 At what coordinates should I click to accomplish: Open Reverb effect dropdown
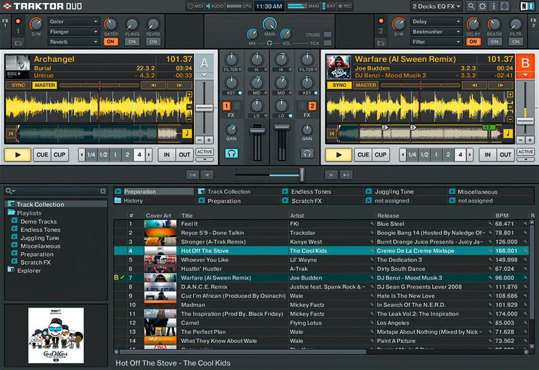73,42
